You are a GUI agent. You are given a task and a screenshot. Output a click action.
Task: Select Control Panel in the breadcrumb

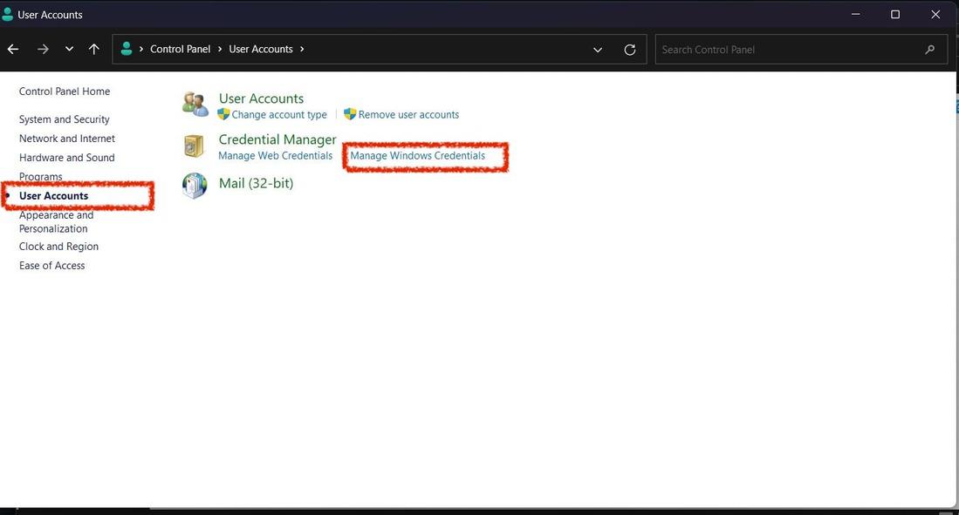pyautogui.click(x=180, y=49)
